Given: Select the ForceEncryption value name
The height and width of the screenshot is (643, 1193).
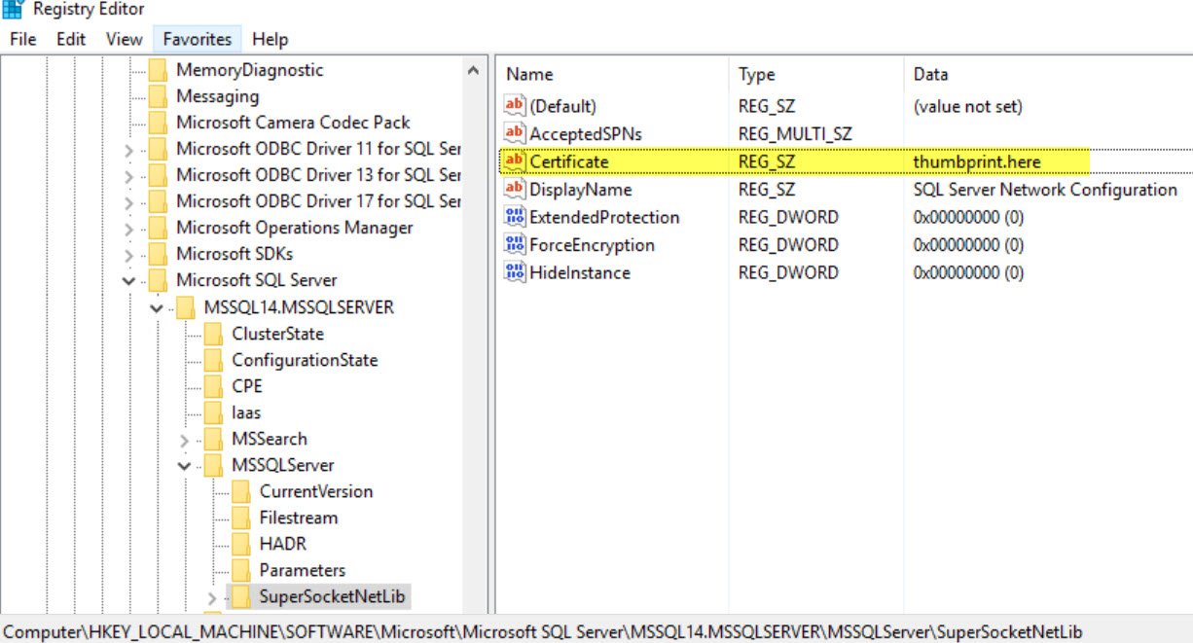Looking at the screenshot, I should [x=592, y=245].
